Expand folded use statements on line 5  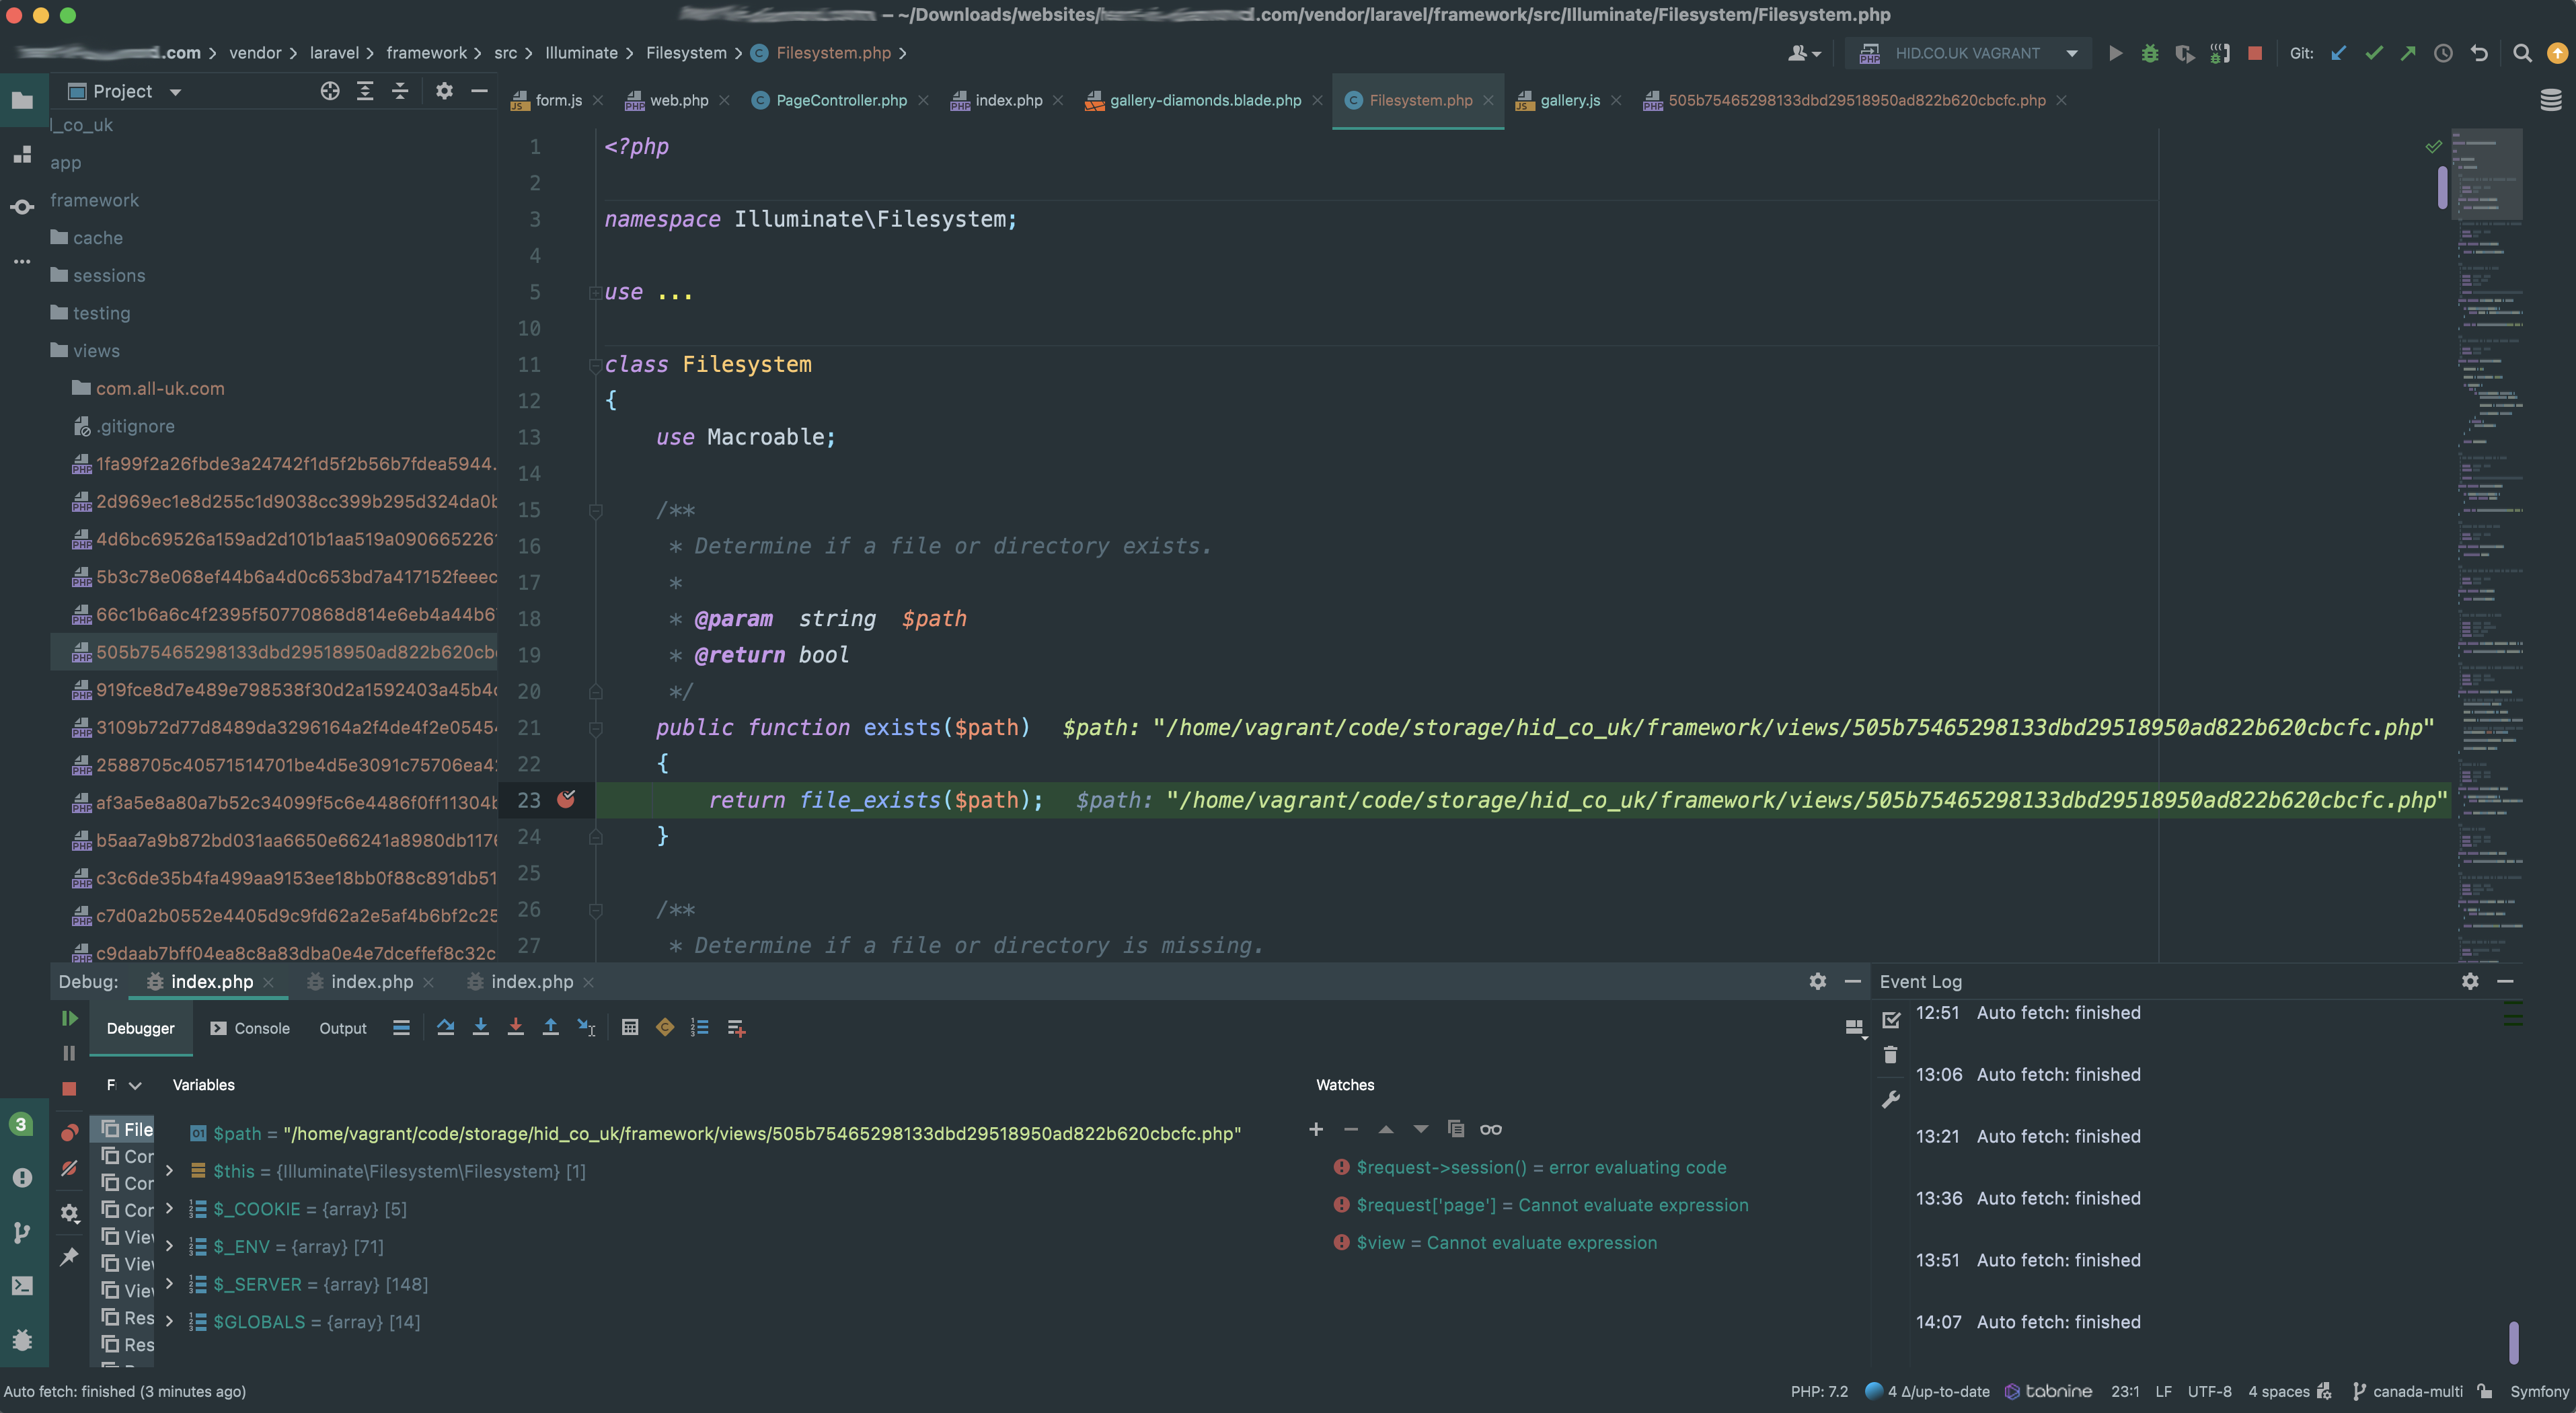click(x=595, y=292)
